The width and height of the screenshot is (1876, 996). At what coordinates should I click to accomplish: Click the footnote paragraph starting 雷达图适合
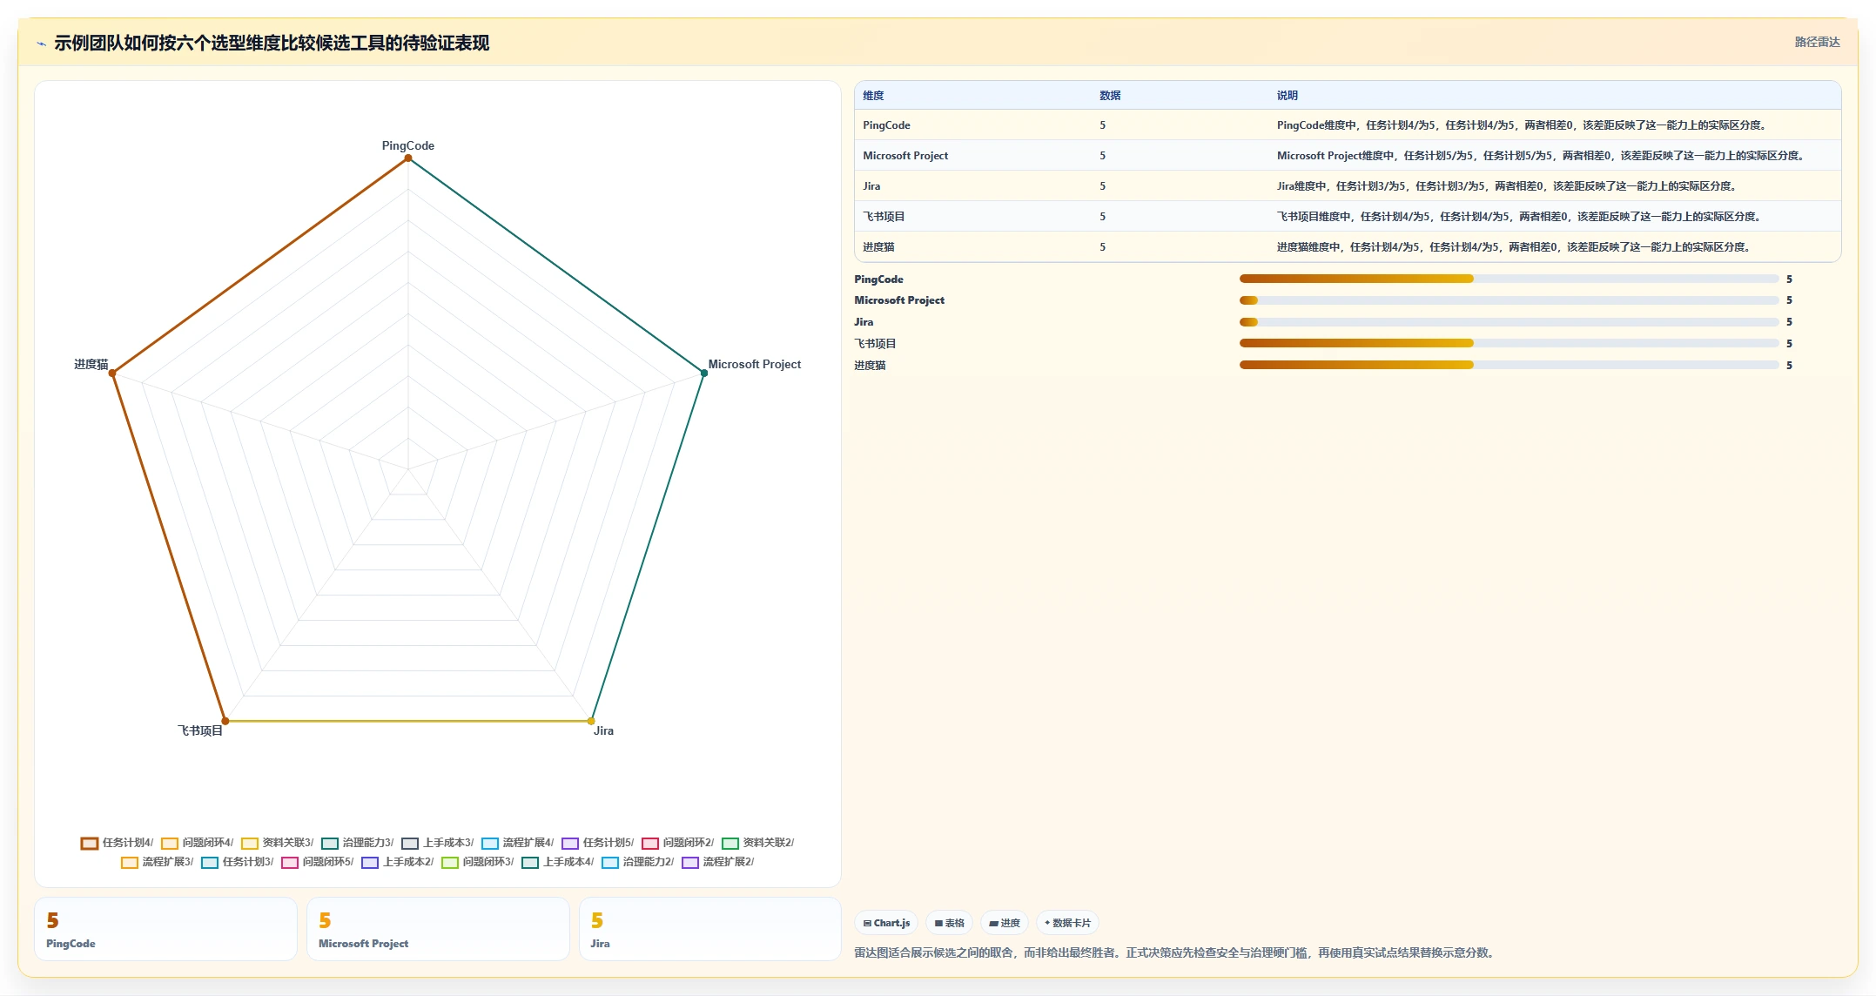[x=1176, y=953]
